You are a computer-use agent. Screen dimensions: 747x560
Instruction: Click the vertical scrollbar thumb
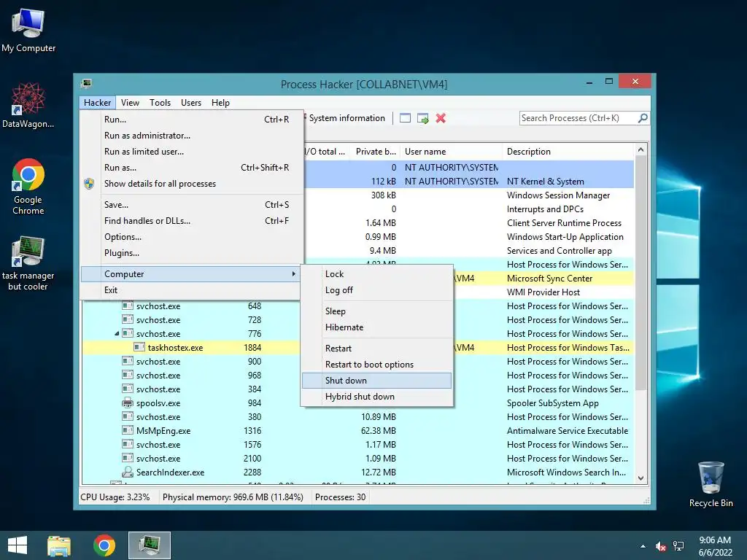(640, 273)
